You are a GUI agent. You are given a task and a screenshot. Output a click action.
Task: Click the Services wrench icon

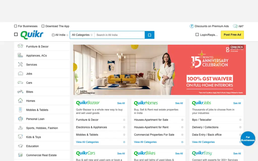[x=20, y=64]
